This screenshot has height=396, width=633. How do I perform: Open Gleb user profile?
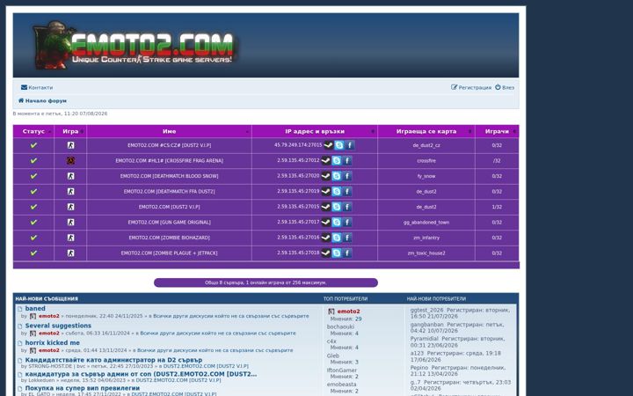333,356
